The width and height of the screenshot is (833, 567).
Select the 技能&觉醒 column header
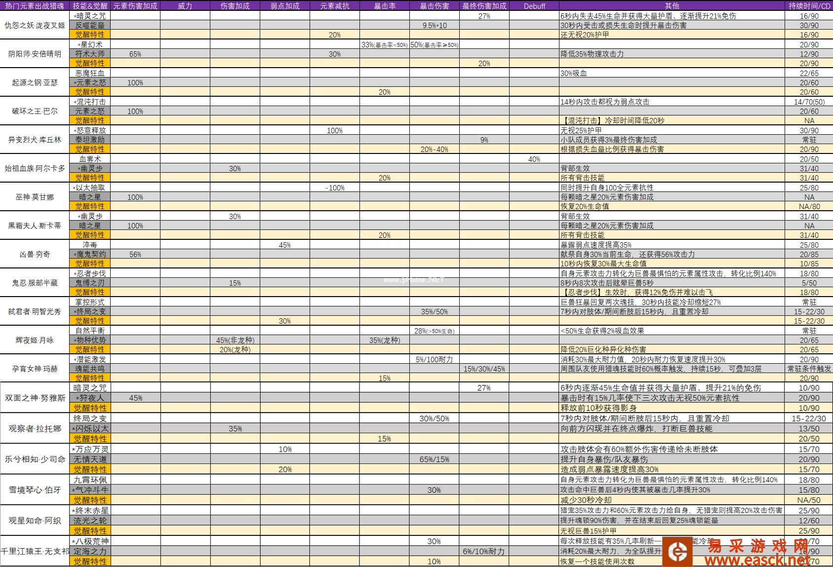tap(90, 6)
